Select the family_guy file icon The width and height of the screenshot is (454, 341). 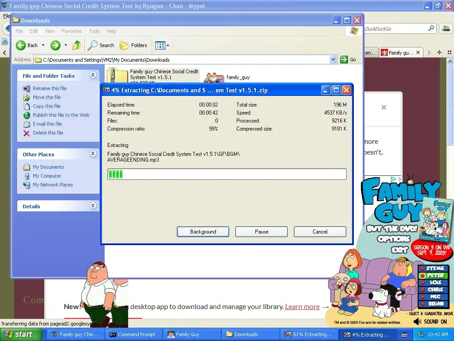214,78
